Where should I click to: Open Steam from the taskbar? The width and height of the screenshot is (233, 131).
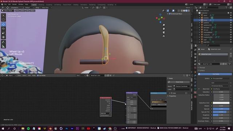point(104,128)
